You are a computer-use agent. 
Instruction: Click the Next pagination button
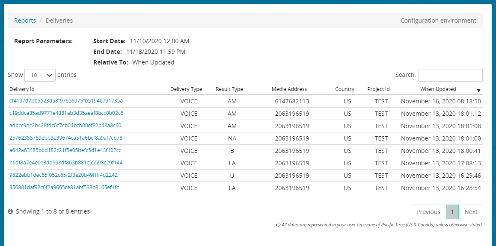[471, 212]
